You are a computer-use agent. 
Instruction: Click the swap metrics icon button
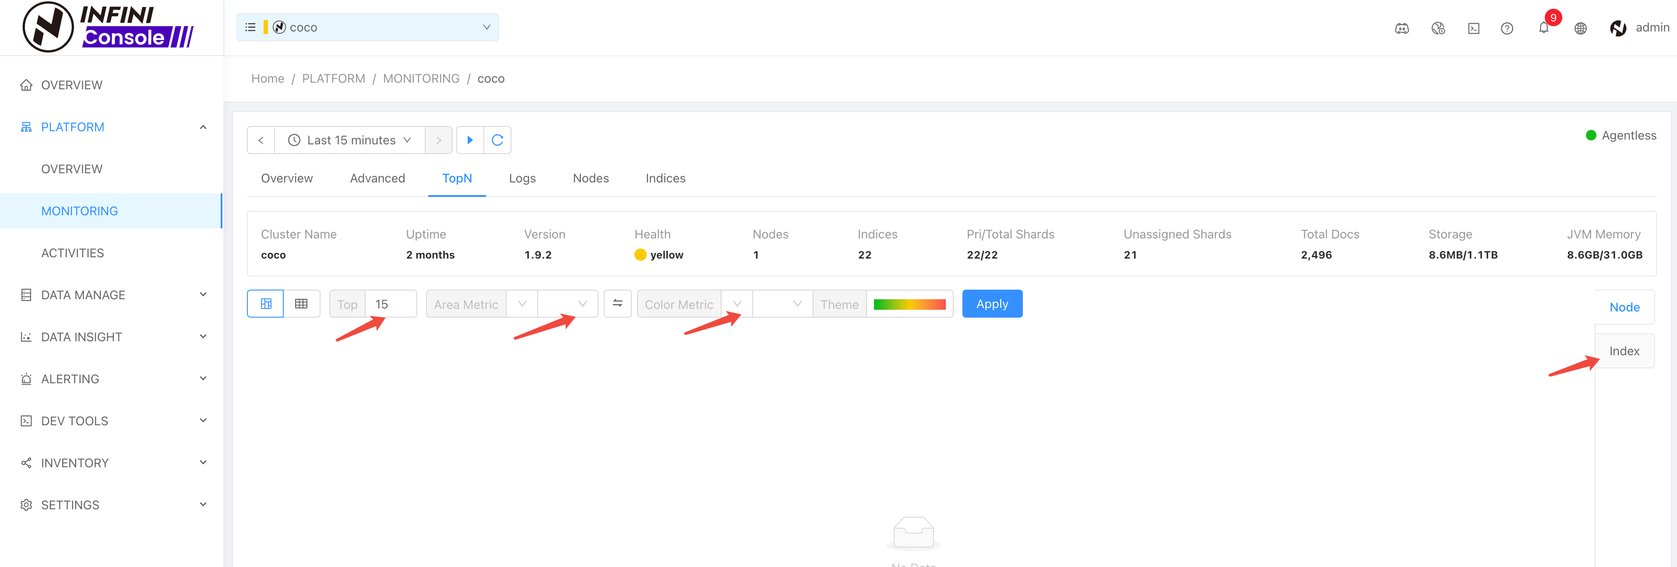(x=617, y=304)
